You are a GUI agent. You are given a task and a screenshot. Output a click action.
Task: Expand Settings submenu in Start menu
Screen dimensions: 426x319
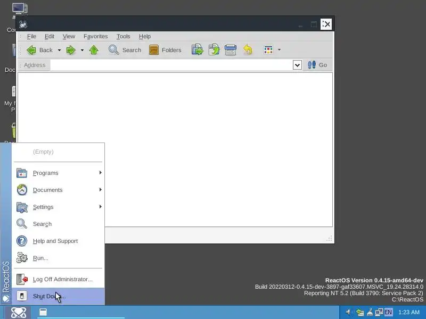point(58,207)
